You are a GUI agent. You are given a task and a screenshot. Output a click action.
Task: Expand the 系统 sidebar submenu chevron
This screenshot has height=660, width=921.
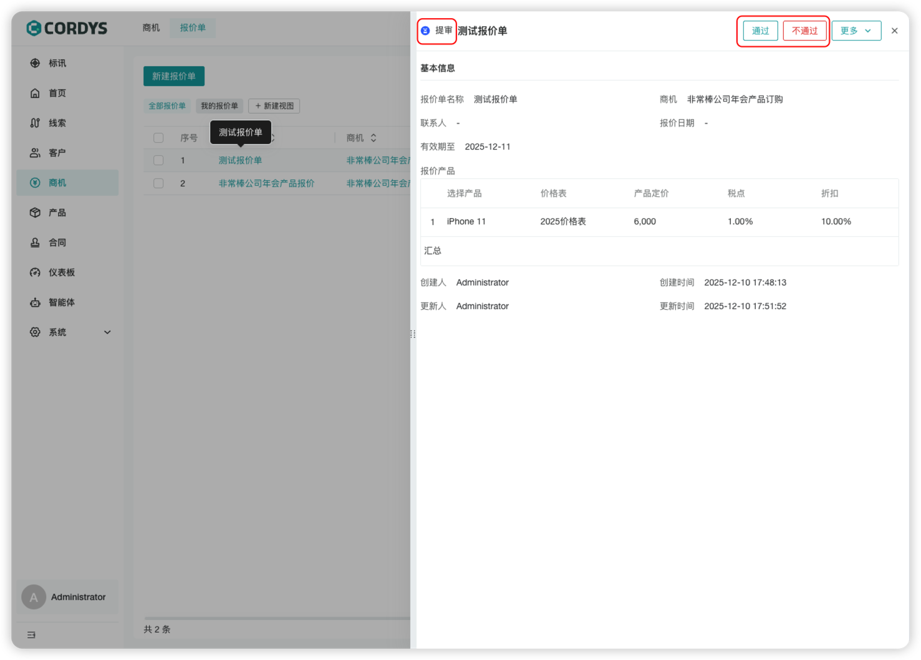107,332
